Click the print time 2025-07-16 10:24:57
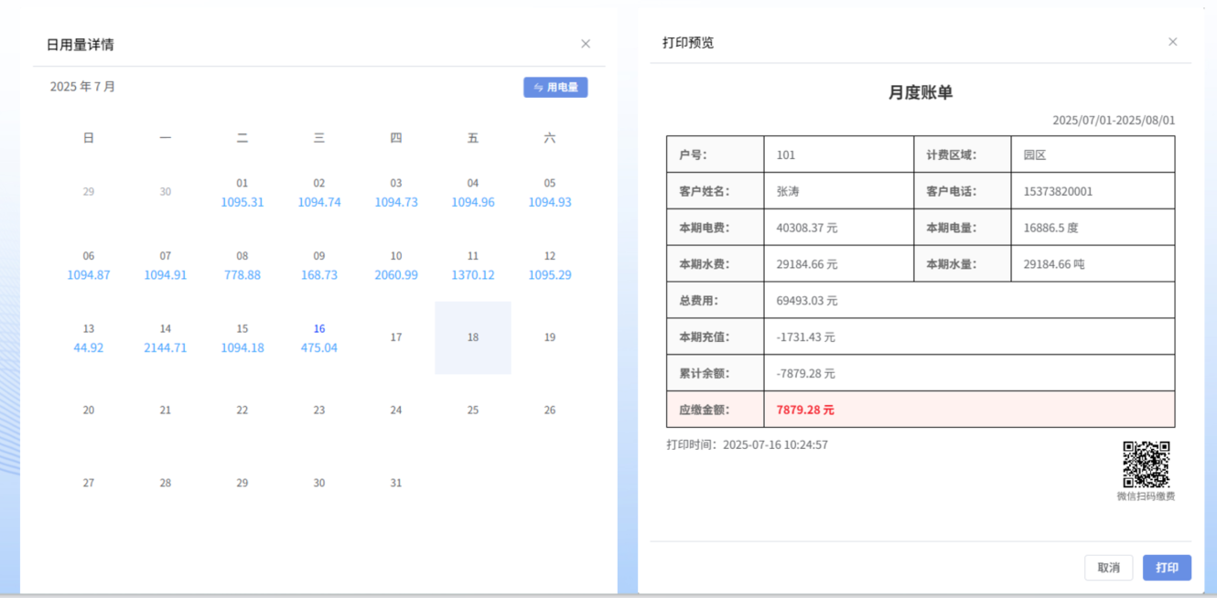The height and width of the screenshot is (598, 1217). point(775,445)
